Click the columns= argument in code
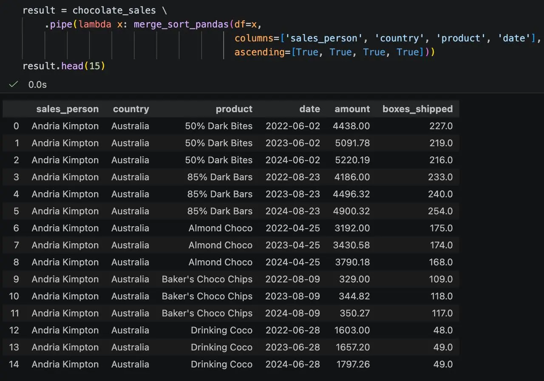 point(257,38)
